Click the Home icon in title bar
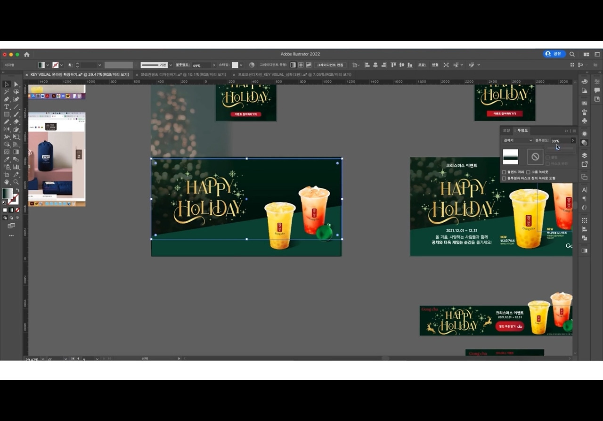603x421 pixels. pos(27,55)
